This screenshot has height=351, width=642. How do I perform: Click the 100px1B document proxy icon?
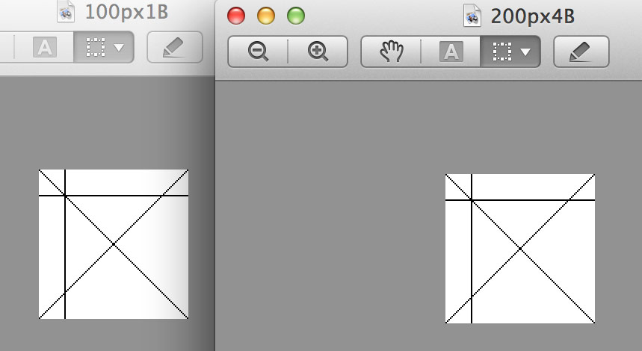click(66, 11)
